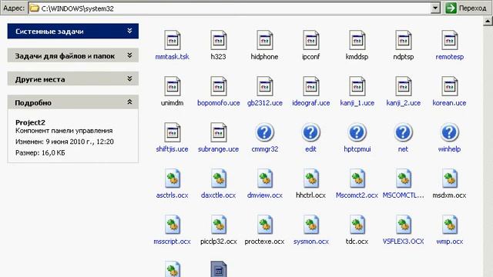Select the bopomofo.uce file icon

[x=219, y=86]
